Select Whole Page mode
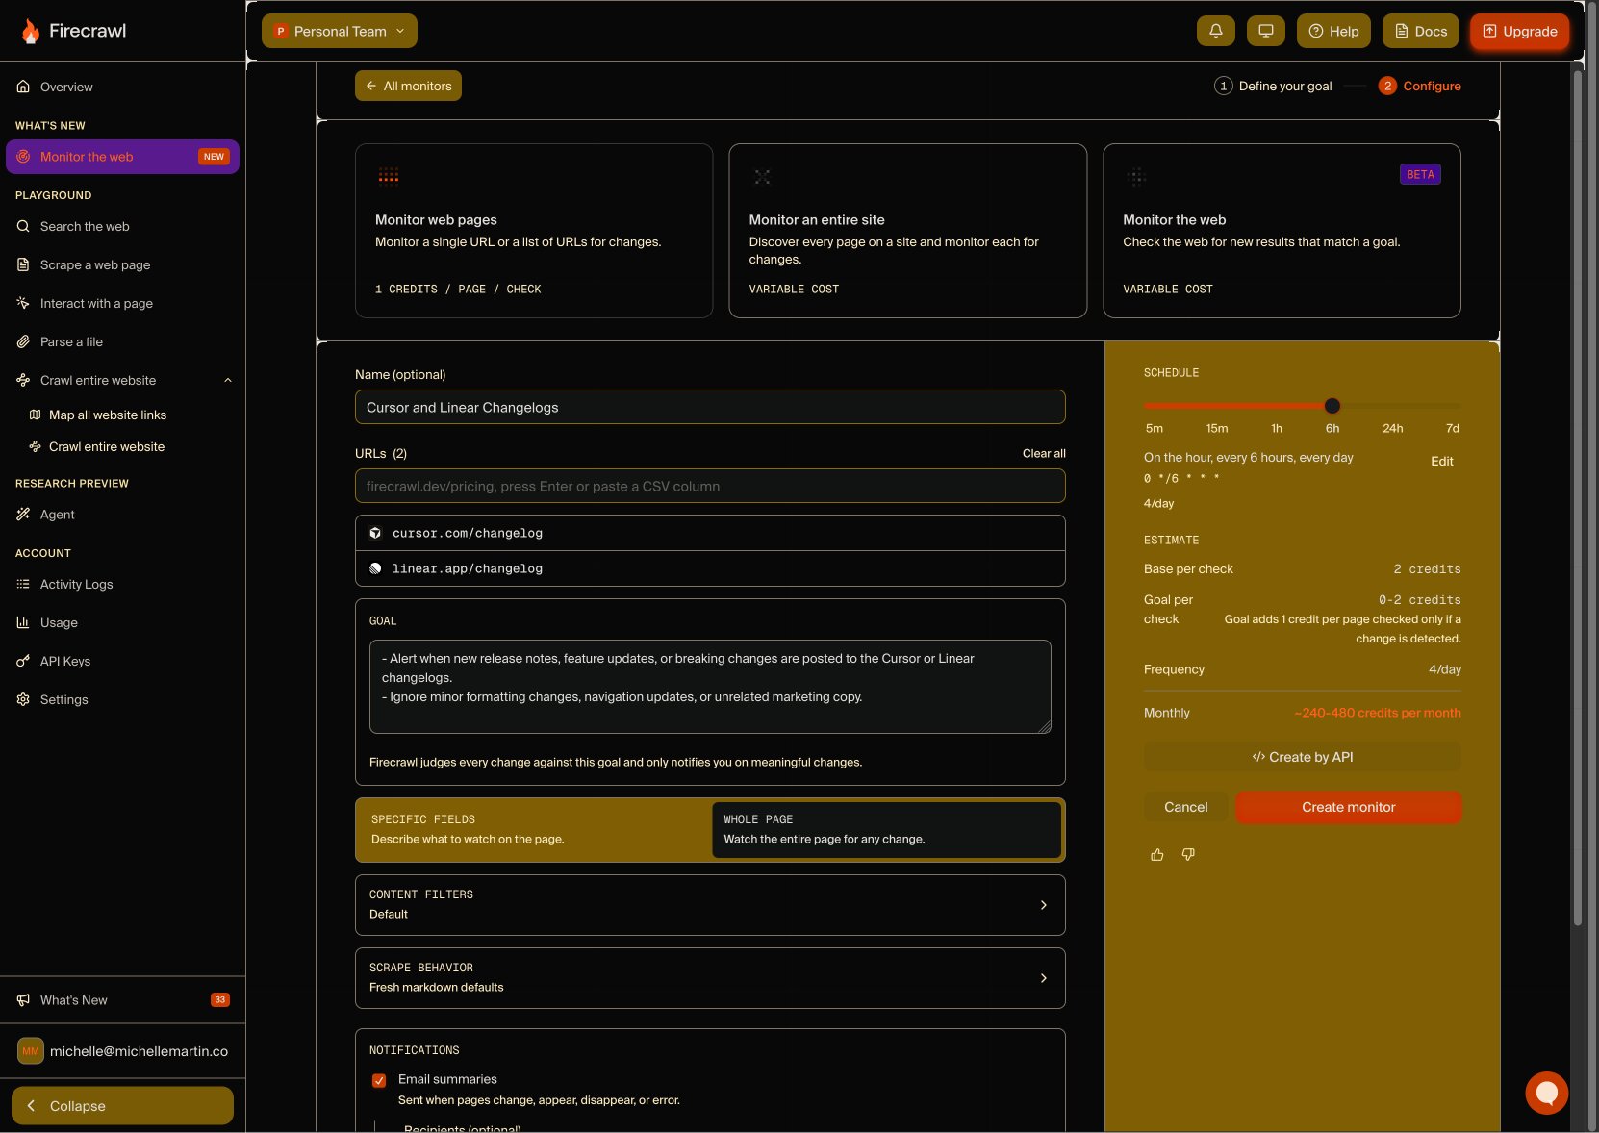Screen dimensions: 1599x1133 point(886,829)
